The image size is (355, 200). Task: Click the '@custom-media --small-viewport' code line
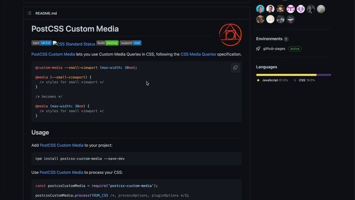coord(86,68)
